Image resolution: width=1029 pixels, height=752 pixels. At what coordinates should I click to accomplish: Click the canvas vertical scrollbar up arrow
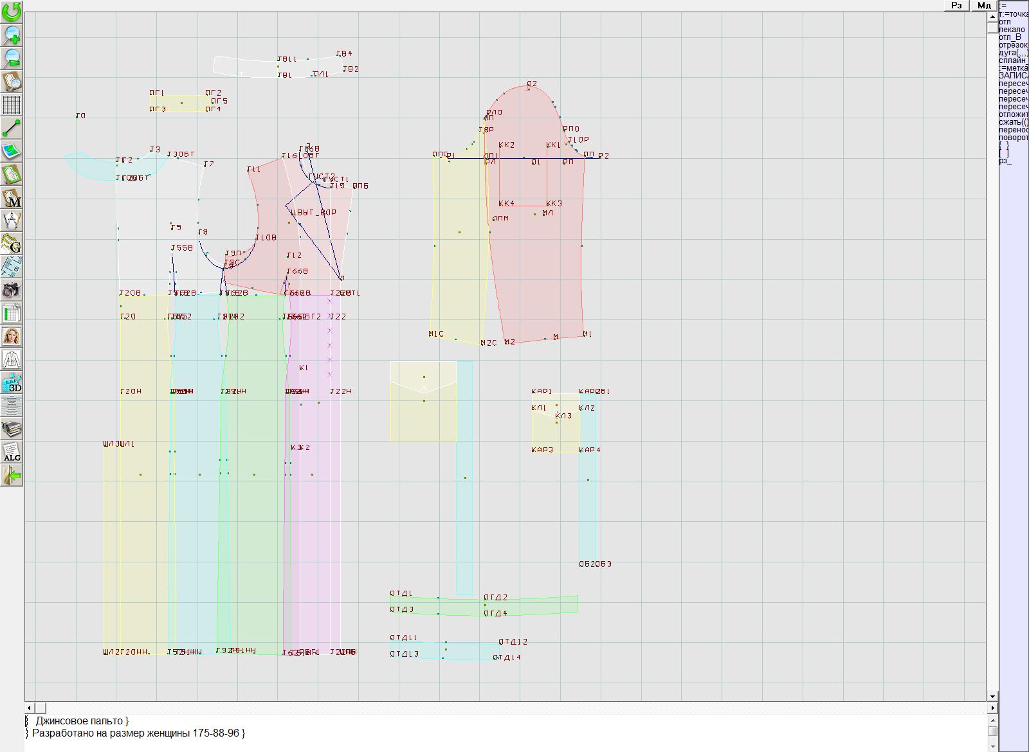click(x=992, y=16)
